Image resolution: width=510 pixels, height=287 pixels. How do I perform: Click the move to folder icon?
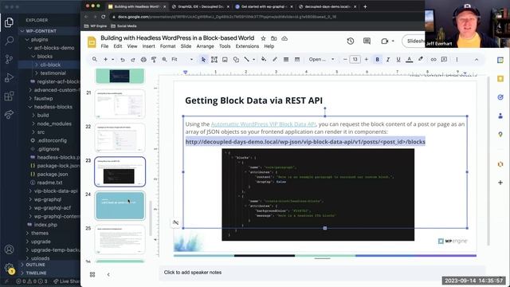coord(274,38)
